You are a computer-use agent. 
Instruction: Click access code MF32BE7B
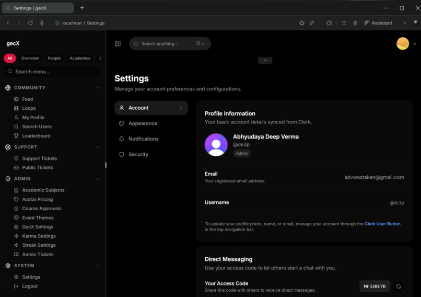375,287
